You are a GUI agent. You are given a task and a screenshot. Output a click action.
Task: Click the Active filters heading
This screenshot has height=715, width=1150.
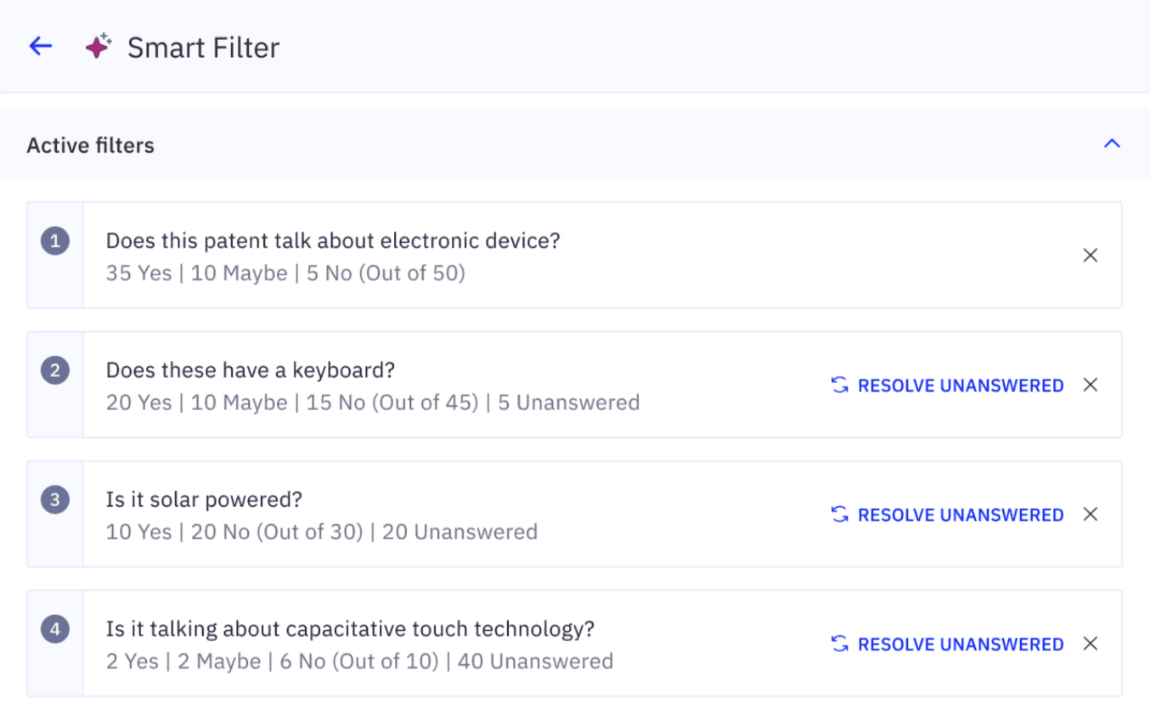pyautogui.click(x=91, y=145)
